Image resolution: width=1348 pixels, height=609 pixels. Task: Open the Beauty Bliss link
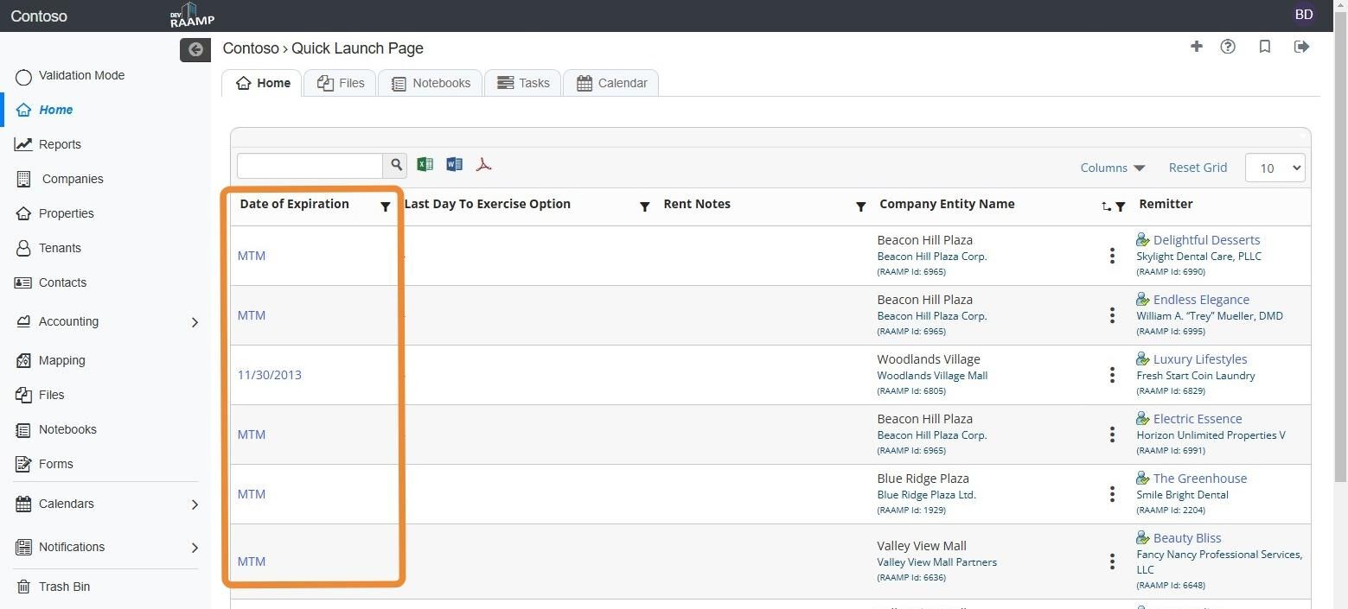point(1187,538)
